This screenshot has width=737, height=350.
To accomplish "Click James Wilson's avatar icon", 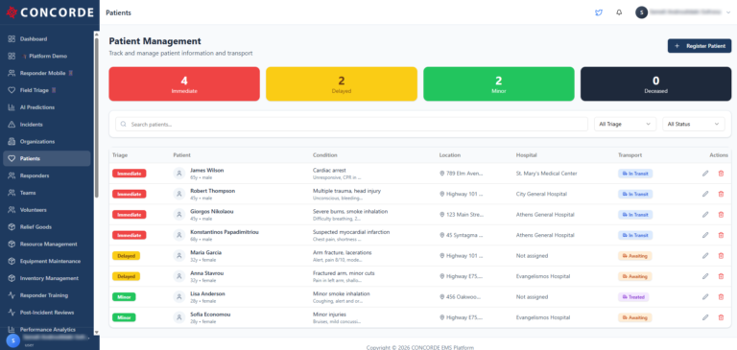I will coord(178,174).
